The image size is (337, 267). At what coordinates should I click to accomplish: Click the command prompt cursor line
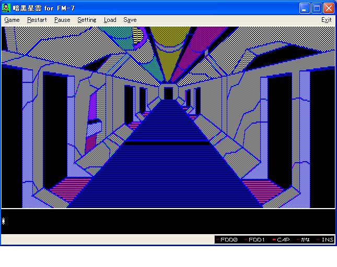tap(167, 221)
